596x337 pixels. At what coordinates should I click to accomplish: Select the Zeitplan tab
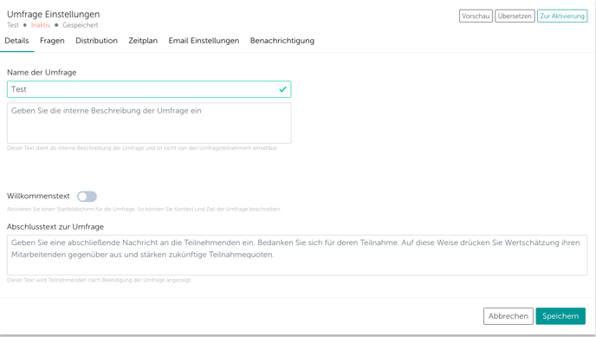[x=143, y=41]
